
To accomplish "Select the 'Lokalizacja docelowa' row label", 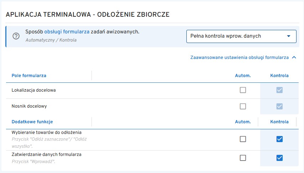I will 34,90.
